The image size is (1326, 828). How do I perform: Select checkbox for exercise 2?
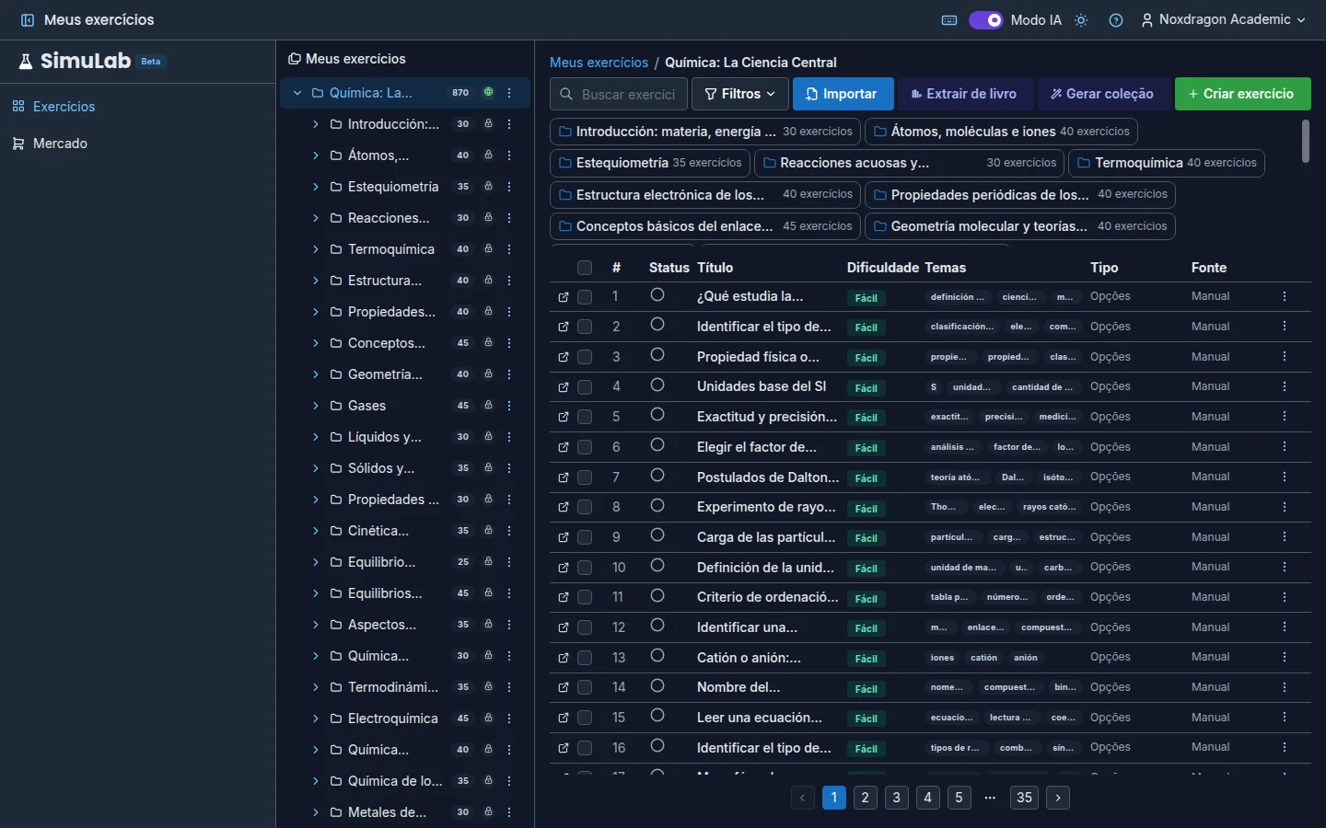click(585, 327)
